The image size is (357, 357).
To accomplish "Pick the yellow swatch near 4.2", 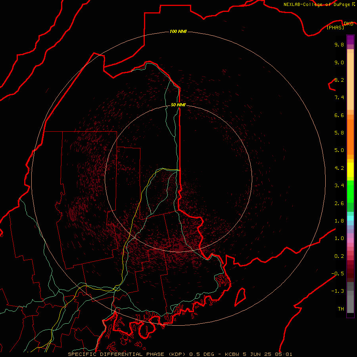I will click(350, 170).
